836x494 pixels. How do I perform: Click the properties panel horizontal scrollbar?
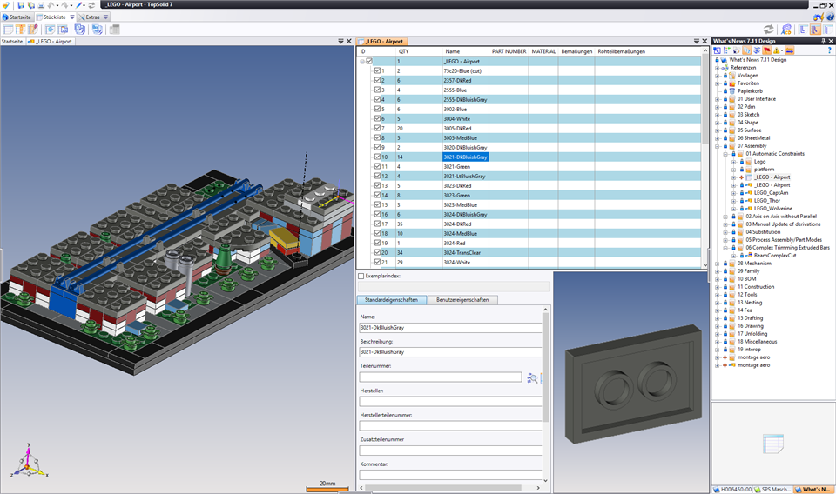(442, 488)
